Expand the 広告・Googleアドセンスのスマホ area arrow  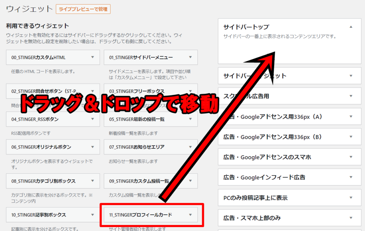click(351, 157)
